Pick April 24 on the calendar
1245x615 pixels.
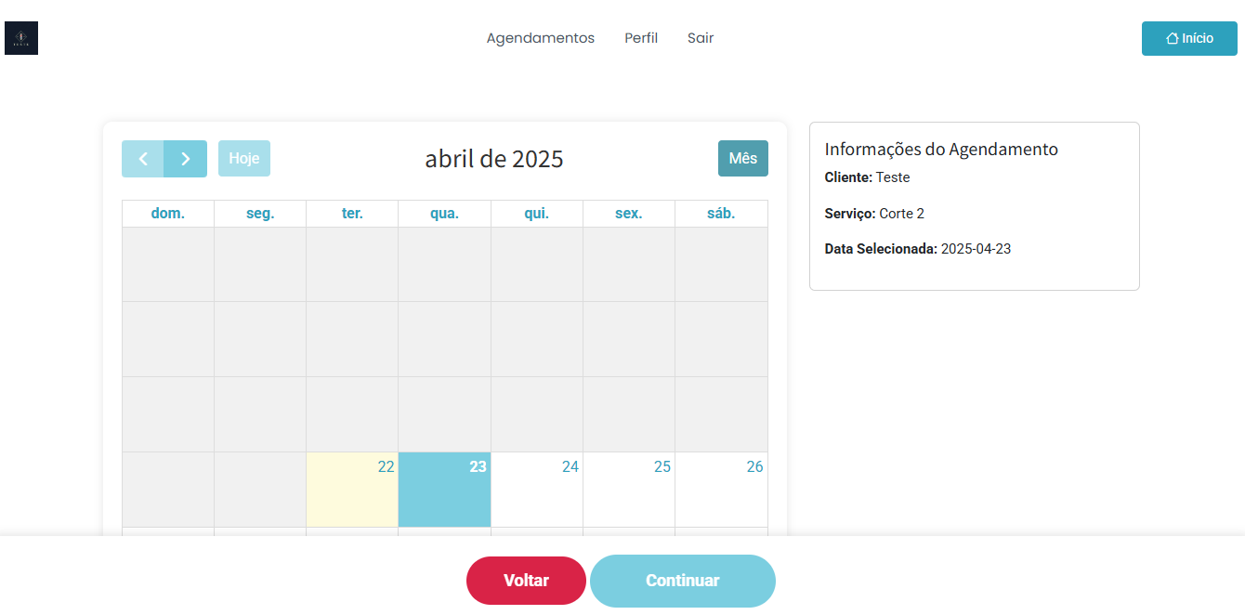click(x=537, y=490)
